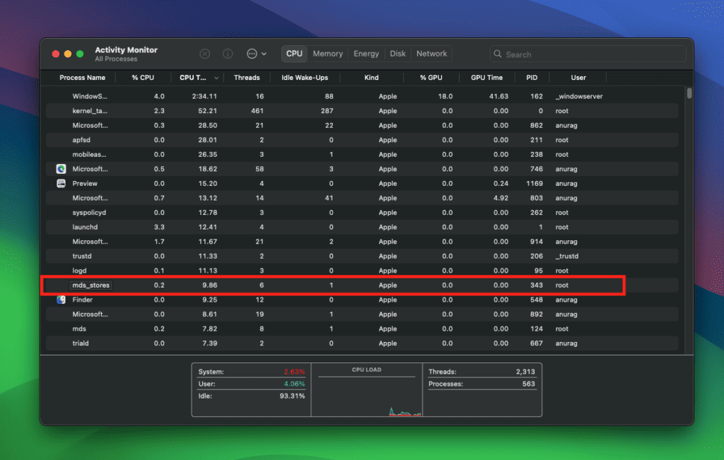The height and width of the screenshot is (460, 724).
Task: Click the stop process icon in toolbar
Action: 204,54
